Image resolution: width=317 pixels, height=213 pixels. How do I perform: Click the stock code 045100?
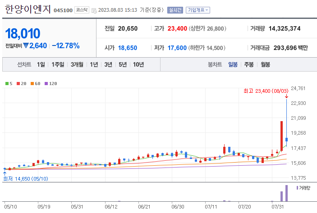coord(63,10)
